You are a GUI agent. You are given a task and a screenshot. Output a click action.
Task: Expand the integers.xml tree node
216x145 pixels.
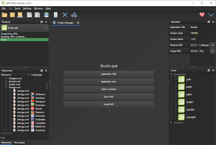[x=6, y=79]
